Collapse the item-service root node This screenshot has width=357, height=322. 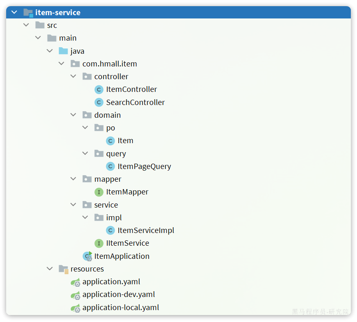tap(14, 12)
